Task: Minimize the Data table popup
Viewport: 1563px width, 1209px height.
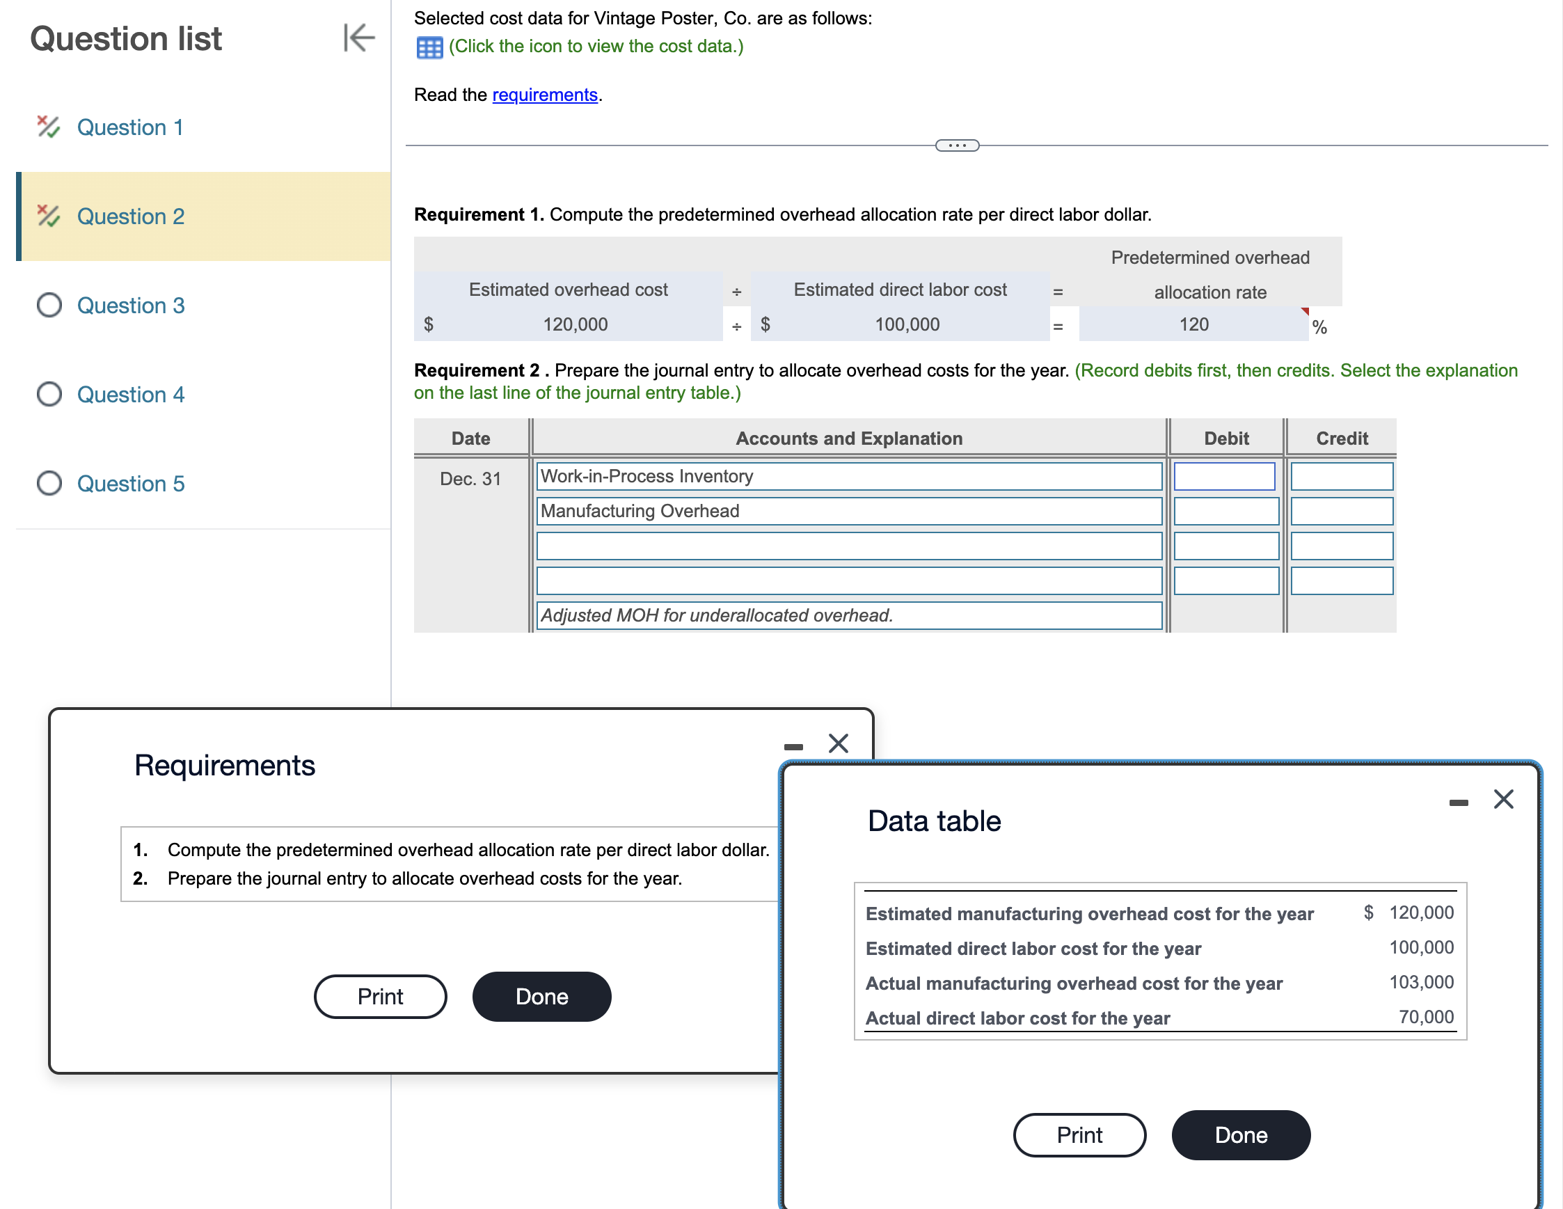Action: [1458, 803]
